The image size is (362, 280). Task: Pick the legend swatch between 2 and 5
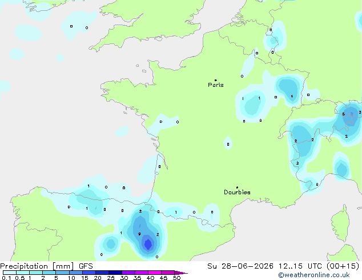pyautogui.click(x=49, y=273)
